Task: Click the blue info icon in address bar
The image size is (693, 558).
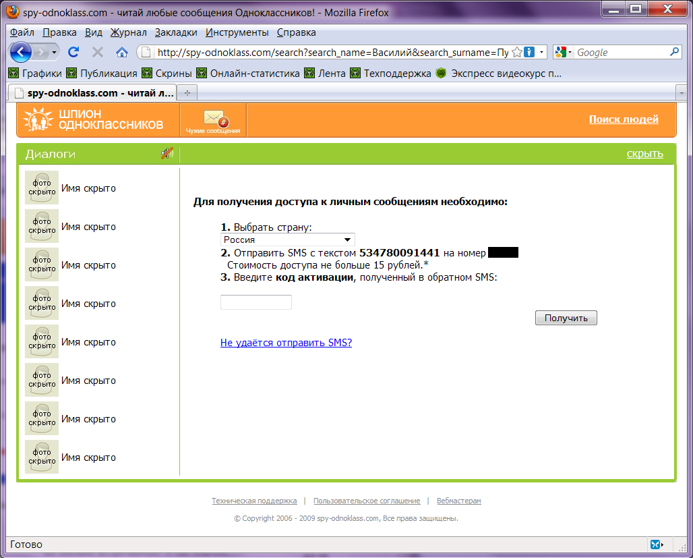Action: (x=529, y=52)
